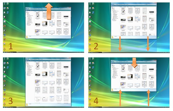Select colorful desktop thumbnail in screenshot 3
The height and width of the screenshot is (111, 173).
click(x=38, y=82)
